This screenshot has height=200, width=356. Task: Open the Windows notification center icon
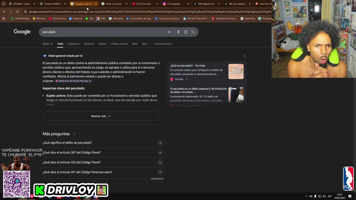(350, 196)
